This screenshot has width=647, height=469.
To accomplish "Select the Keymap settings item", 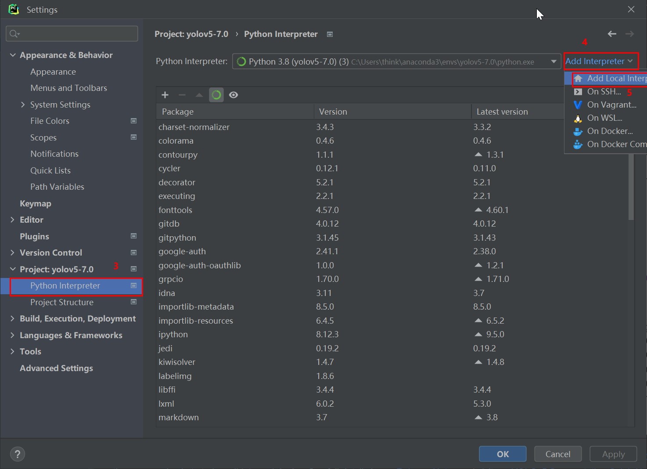I will coord(36,203).
